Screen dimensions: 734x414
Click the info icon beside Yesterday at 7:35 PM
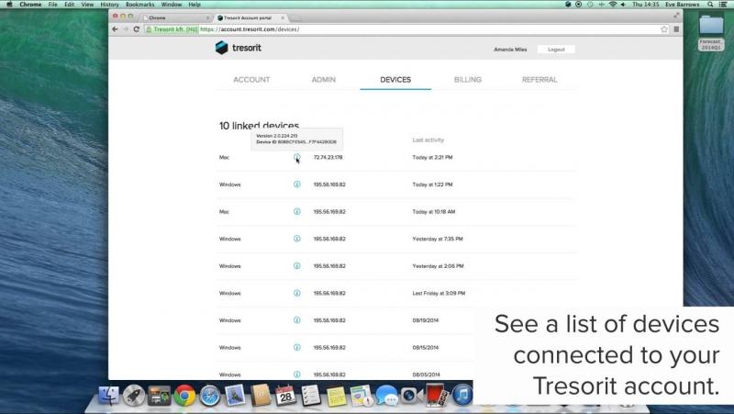(x=296, y=239)
